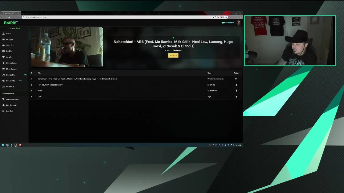Click user Virtakaytioinenkettu in the table
The image size is (344, 193).
click(x=216, y=79)
